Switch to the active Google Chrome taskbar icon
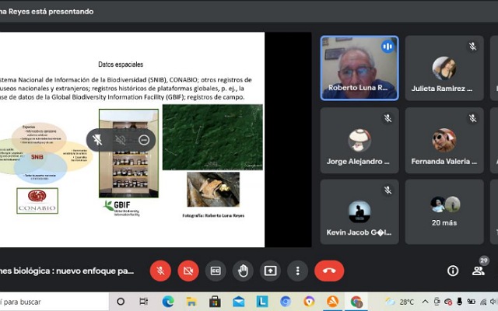Screen dimensions: 498x311 pos(356,302)
